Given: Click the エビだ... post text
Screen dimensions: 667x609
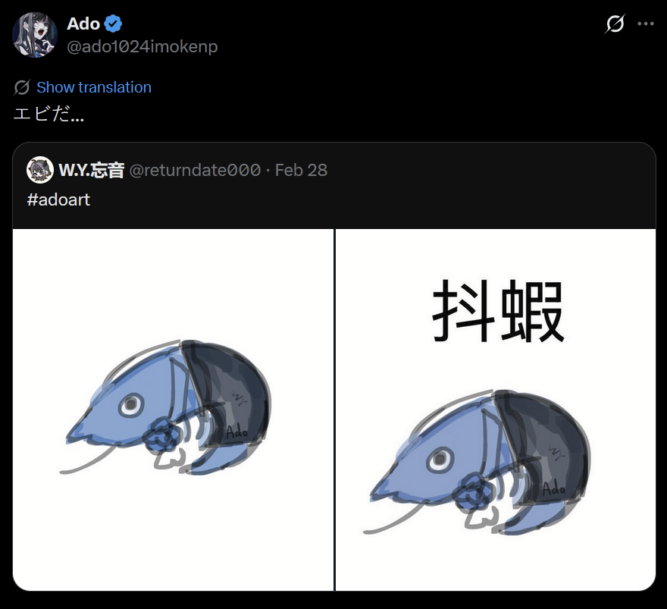Looking at the screenshot, I should tap(49, 114).
